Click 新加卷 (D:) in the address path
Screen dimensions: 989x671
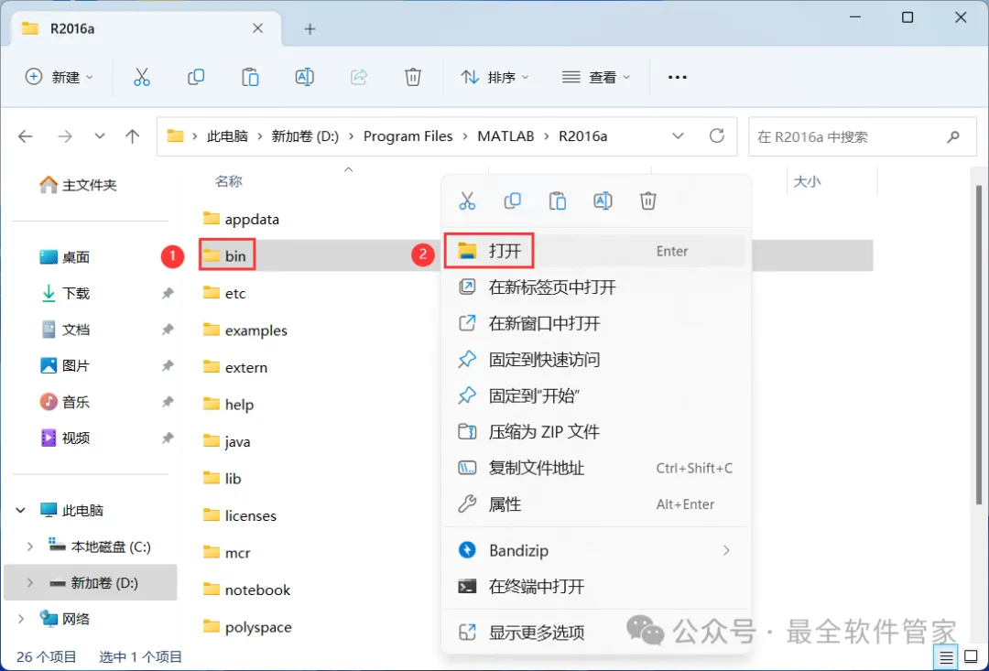pos(305,136)
